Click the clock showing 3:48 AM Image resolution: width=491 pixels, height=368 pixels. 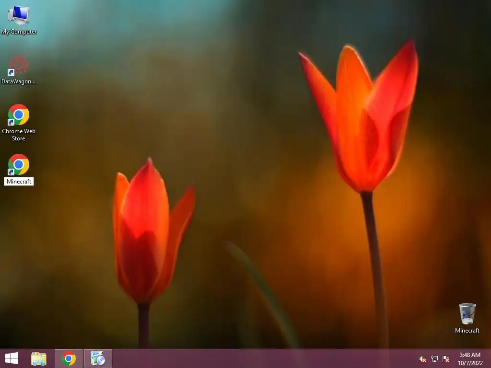[x=470, y=355]
